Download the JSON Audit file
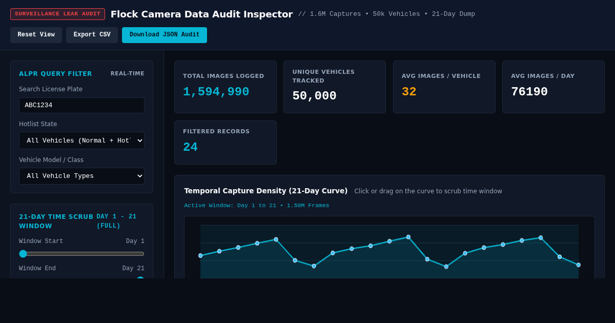The image size is (615, 323). (165, 35)
